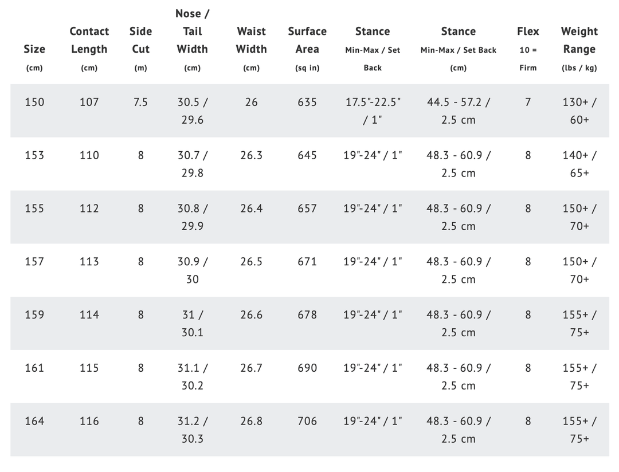Click the Waist Width column header
This screenshot has height=472, width=619.
click(x=251, y=40)
